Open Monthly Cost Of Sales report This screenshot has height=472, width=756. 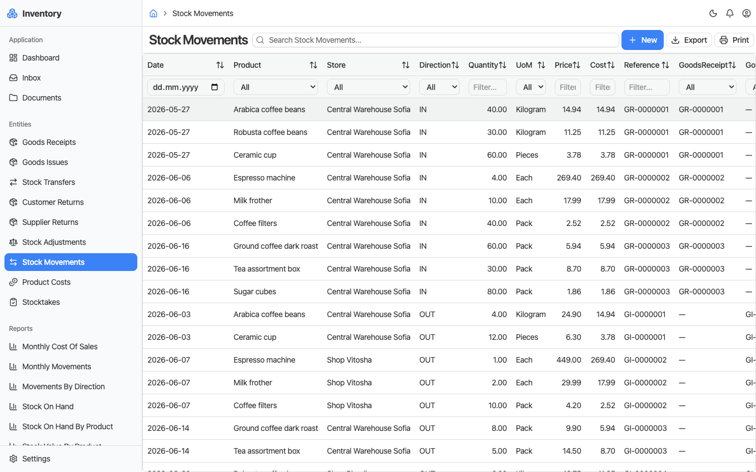pos(71,347)
